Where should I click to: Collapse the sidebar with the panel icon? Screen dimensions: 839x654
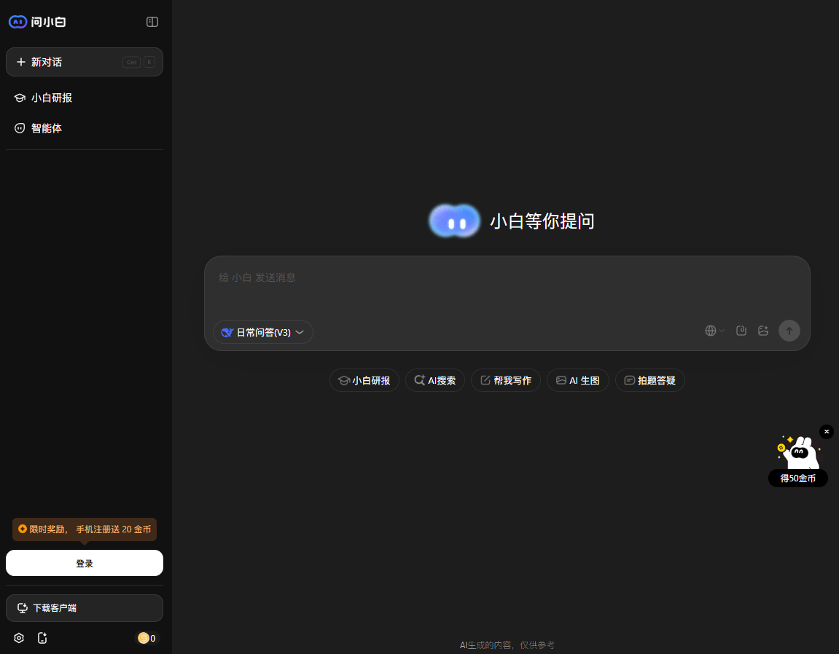click(152, 22)
